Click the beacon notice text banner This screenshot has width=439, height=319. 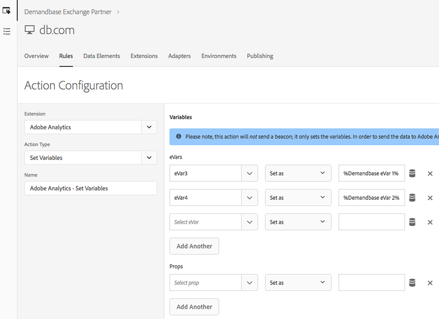click(304, 137)
